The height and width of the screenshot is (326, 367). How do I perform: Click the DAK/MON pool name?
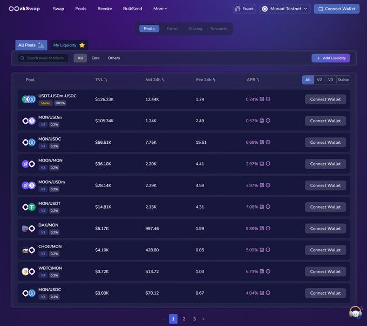click(49, 225)
